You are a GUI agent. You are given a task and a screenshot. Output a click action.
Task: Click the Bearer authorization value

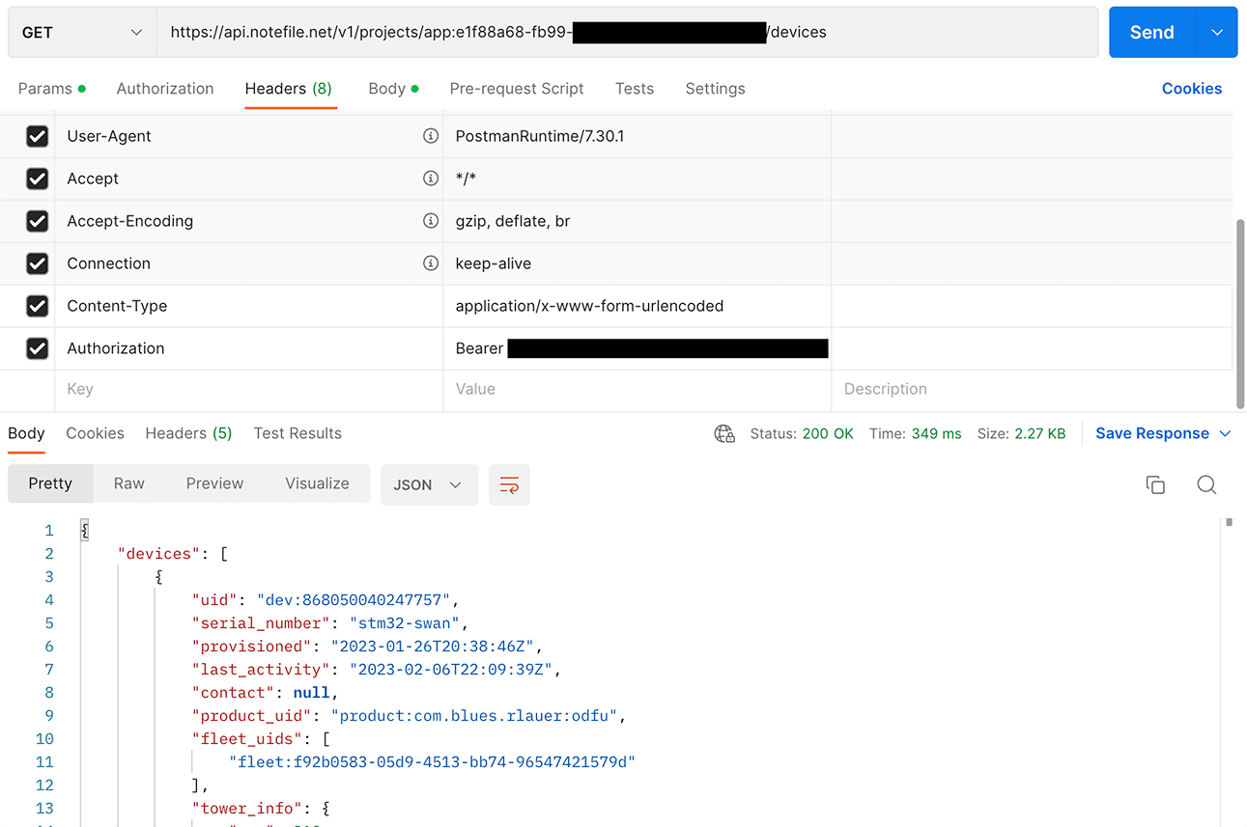(641, 348)
